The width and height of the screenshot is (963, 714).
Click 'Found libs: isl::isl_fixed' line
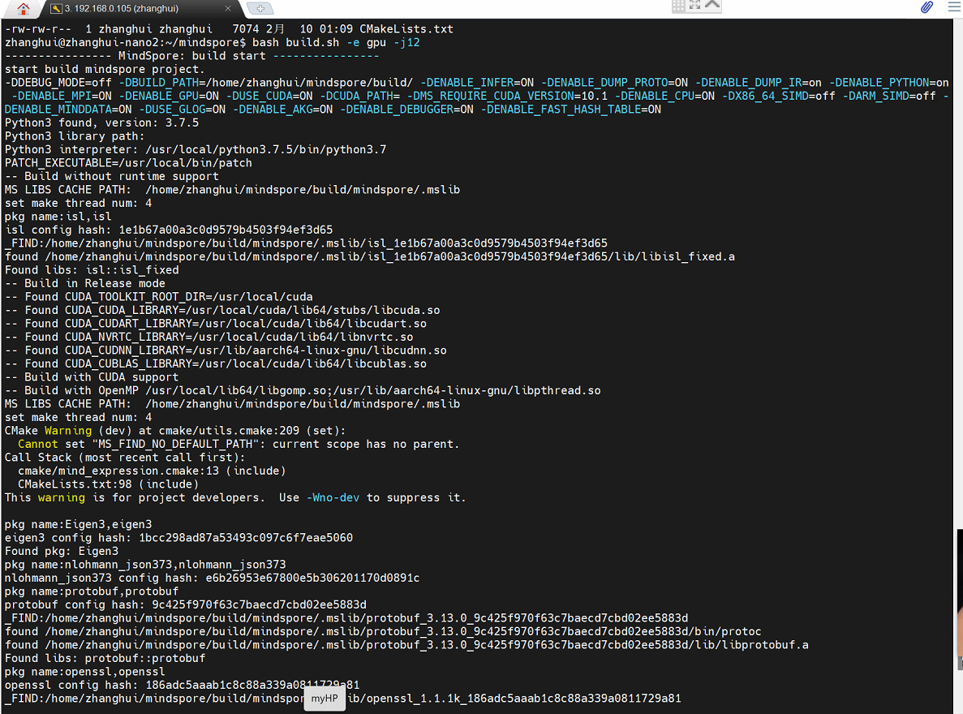tap(92, 269)
